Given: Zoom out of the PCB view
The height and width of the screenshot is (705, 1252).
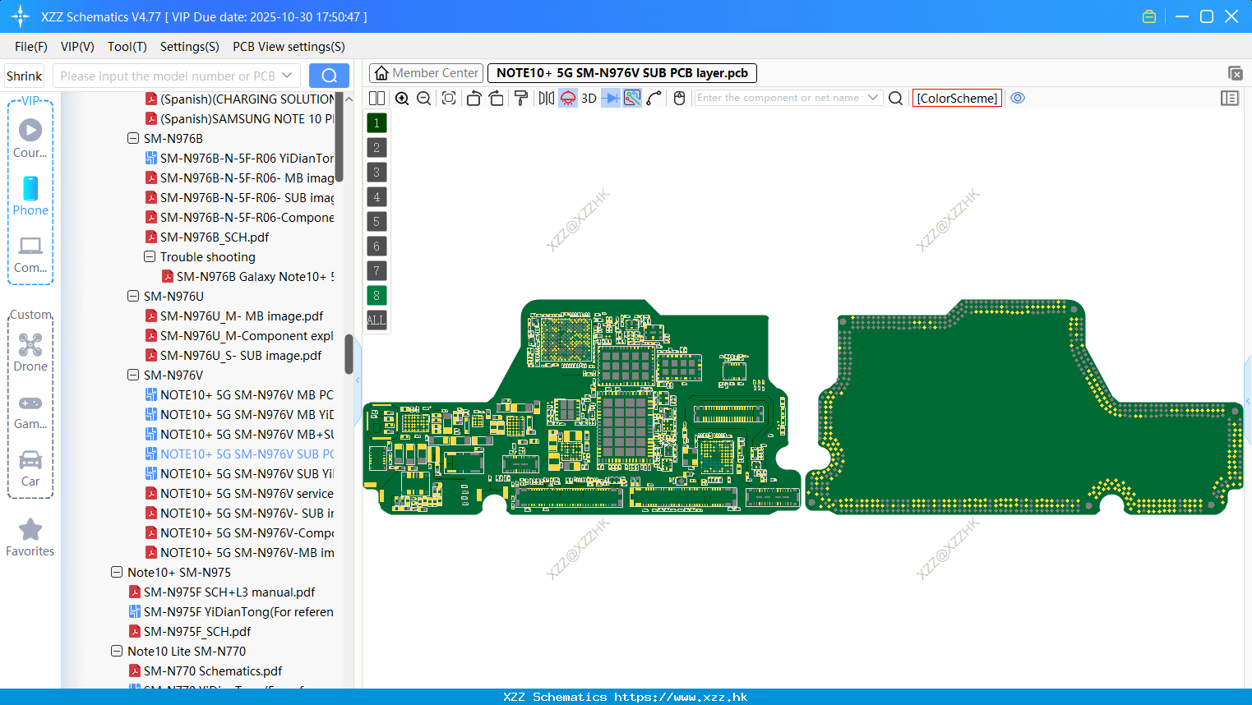Looking at the screenshot, I should click(424, 98).
